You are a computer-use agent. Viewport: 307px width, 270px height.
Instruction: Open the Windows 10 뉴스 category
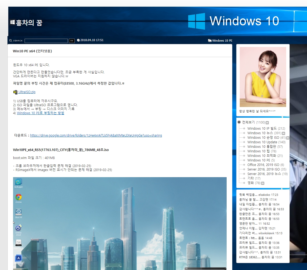click(264, 133)
